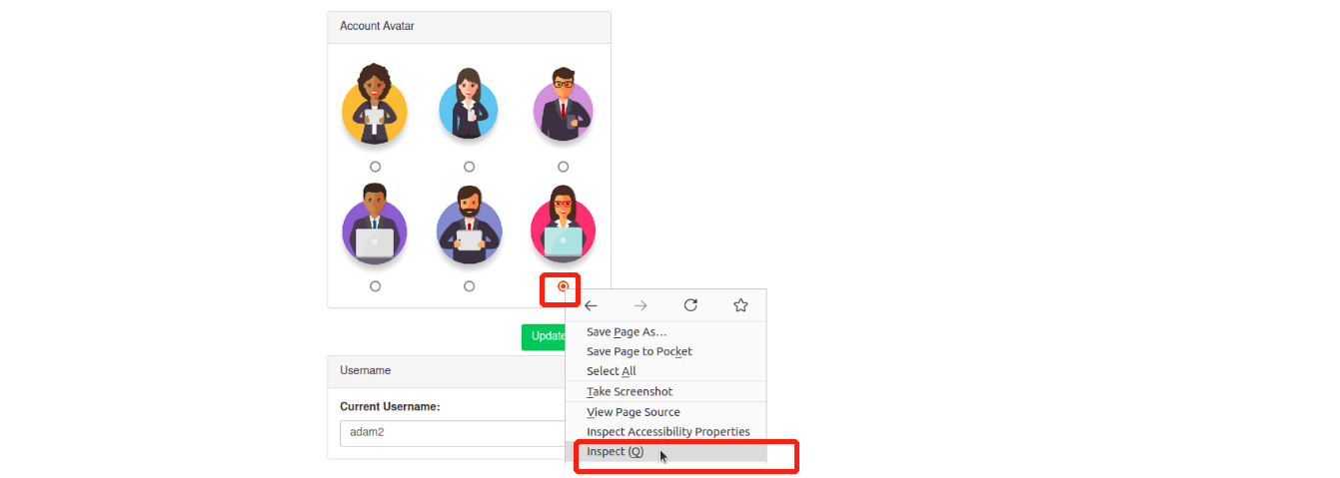Open "View Page Source" from the context menu
Viewport: 1340px width, 478px height.
(634, 412)
